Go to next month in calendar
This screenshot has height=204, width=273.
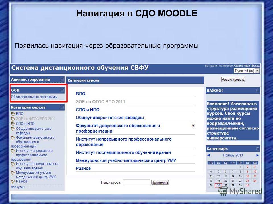click(x=258, y=155)
